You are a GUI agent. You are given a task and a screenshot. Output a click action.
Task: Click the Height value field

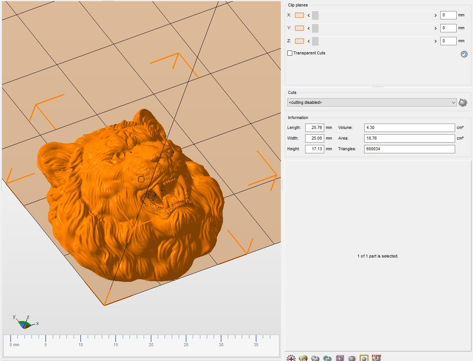[x=315, y=149]
